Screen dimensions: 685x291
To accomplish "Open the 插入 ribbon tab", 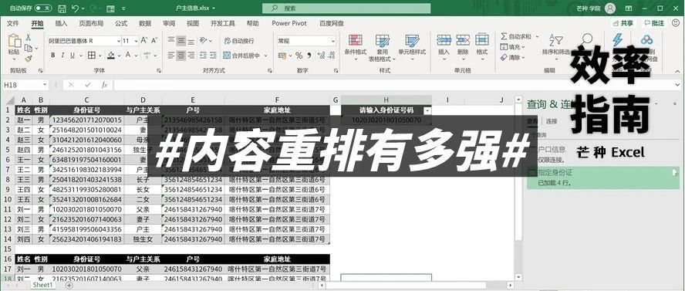I will click(61, 23).
